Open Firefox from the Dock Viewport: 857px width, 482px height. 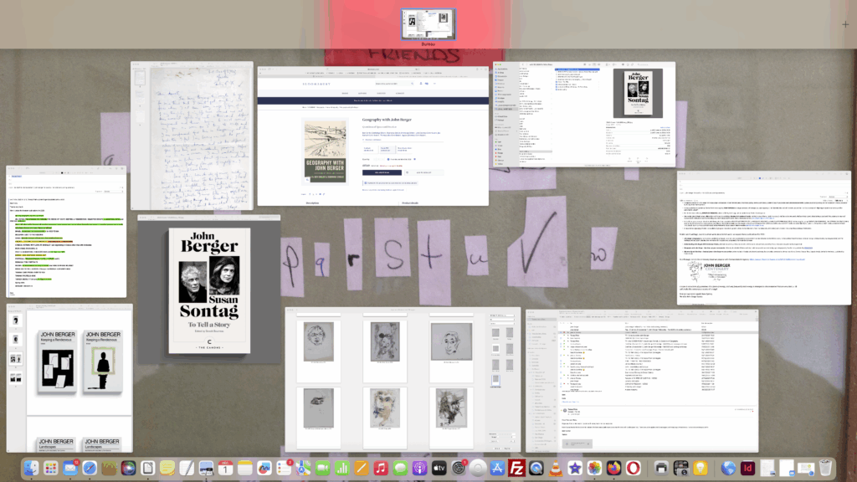pyautogui.click(x=613, y=468)
